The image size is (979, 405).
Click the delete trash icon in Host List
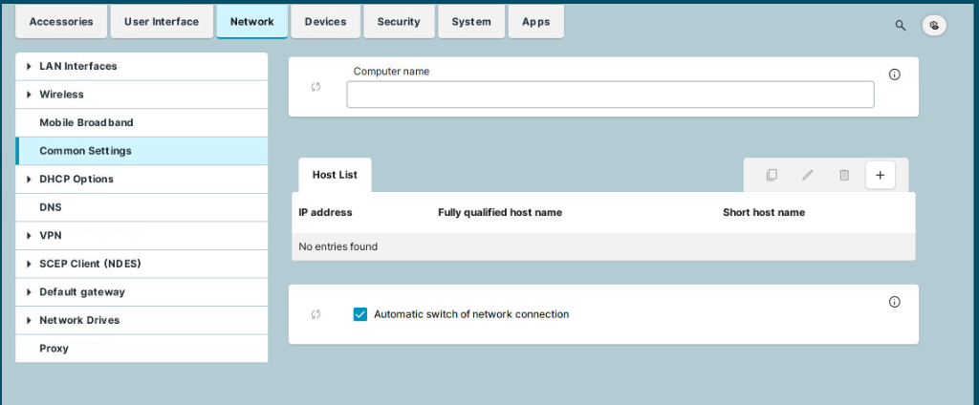[x=844, y=175]
